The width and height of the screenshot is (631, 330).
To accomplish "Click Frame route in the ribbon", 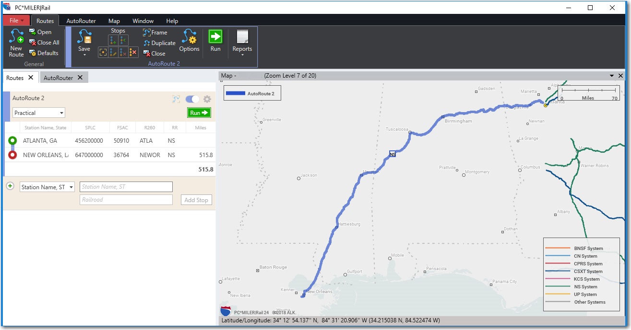I will click(155, 33).
